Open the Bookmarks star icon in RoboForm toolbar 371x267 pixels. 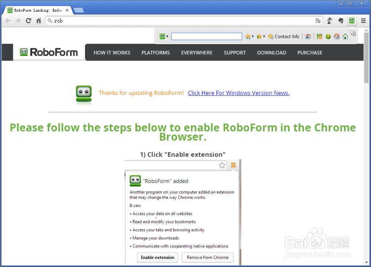[x=259, y=36]
